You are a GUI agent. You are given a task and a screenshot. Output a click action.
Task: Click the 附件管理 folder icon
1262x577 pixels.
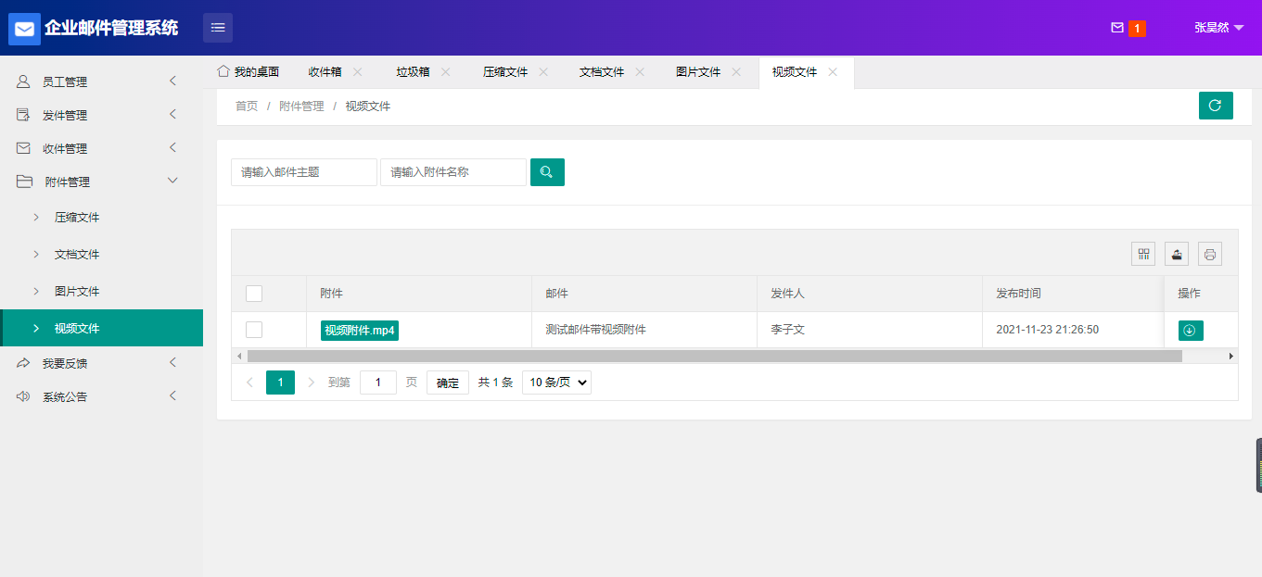coord(24,182)
